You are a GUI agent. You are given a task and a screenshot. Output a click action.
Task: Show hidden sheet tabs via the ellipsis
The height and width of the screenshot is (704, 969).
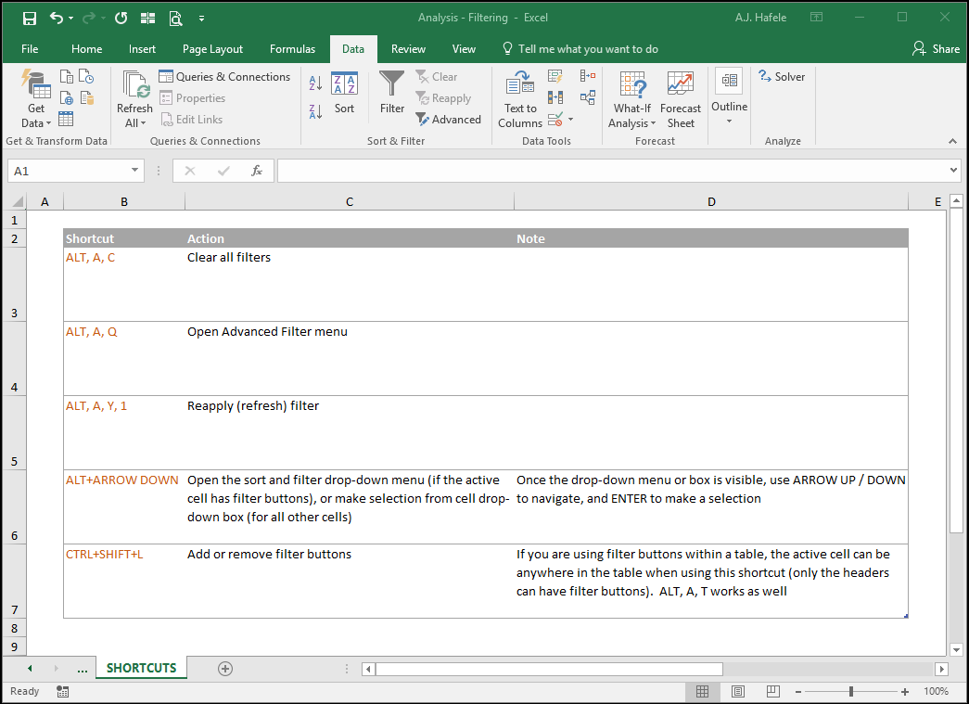pos(83,669)
